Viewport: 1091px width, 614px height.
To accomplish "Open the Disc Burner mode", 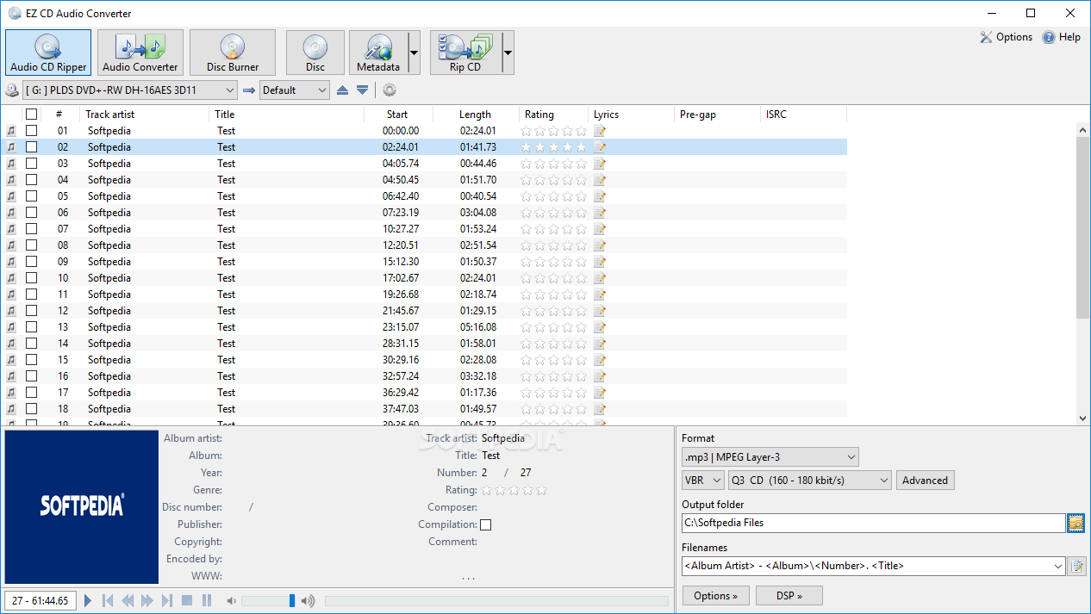I will (233, 53).
